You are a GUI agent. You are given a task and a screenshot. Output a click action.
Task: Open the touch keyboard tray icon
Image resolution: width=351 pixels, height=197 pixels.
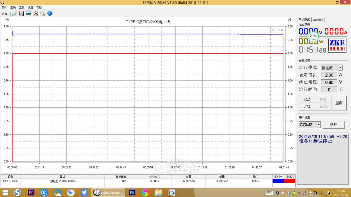(x=269, y=193)
